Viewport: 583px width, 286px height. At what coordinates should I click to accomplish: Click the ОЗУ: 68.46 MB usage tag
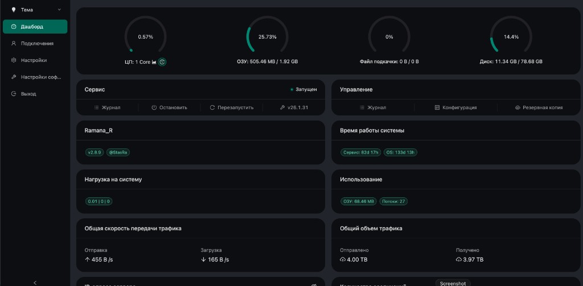coord(359,201)
